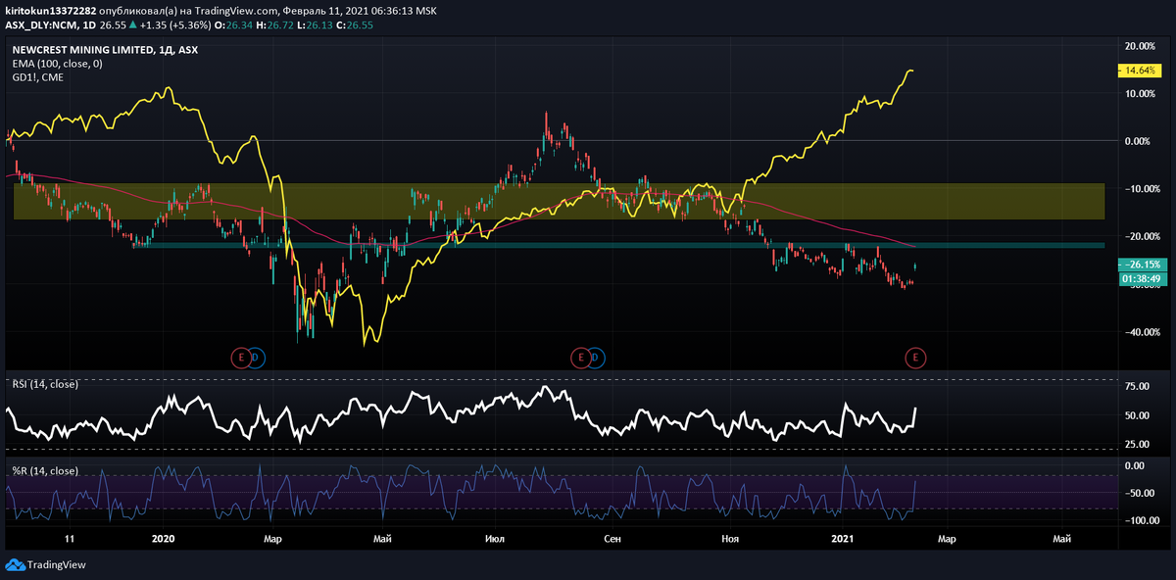Open the dividend marker D near August 2020

click(597, 357)
